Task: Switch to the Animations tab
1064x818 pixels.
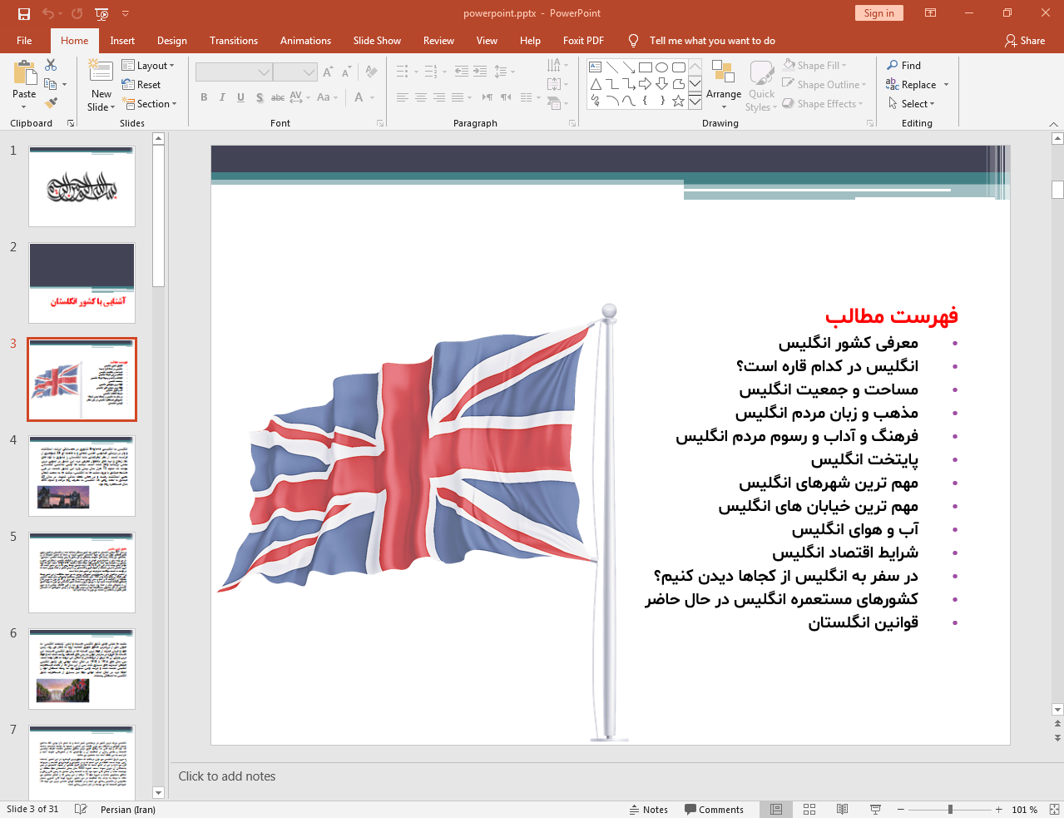Action: click(x=305, y=41)
